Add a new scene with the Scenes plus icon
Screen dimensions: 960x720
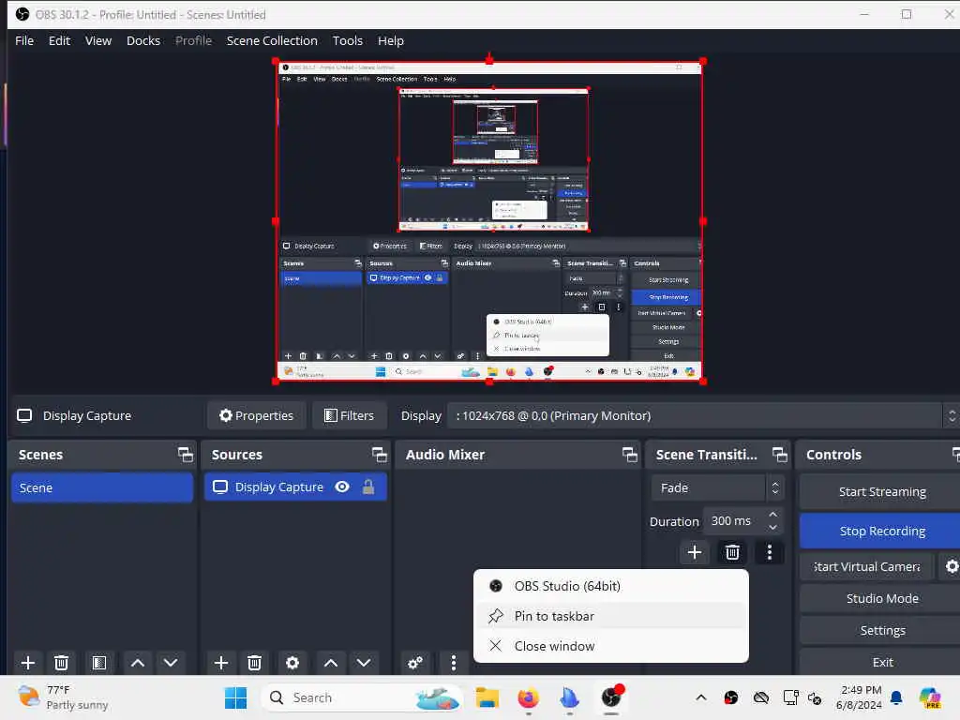27,663
